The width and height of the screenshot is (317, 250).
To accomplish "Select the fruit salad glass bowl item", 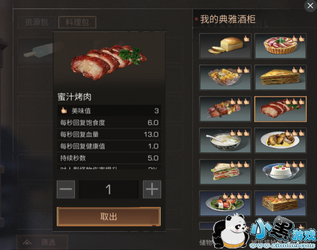I will click(225, 78).
